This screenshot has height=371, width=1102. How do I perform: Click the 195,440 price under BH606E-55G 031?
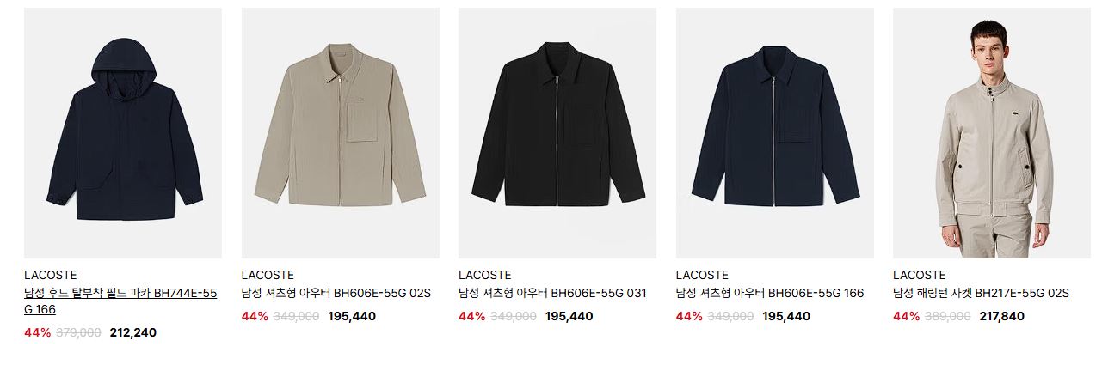[x=569, y=316]
